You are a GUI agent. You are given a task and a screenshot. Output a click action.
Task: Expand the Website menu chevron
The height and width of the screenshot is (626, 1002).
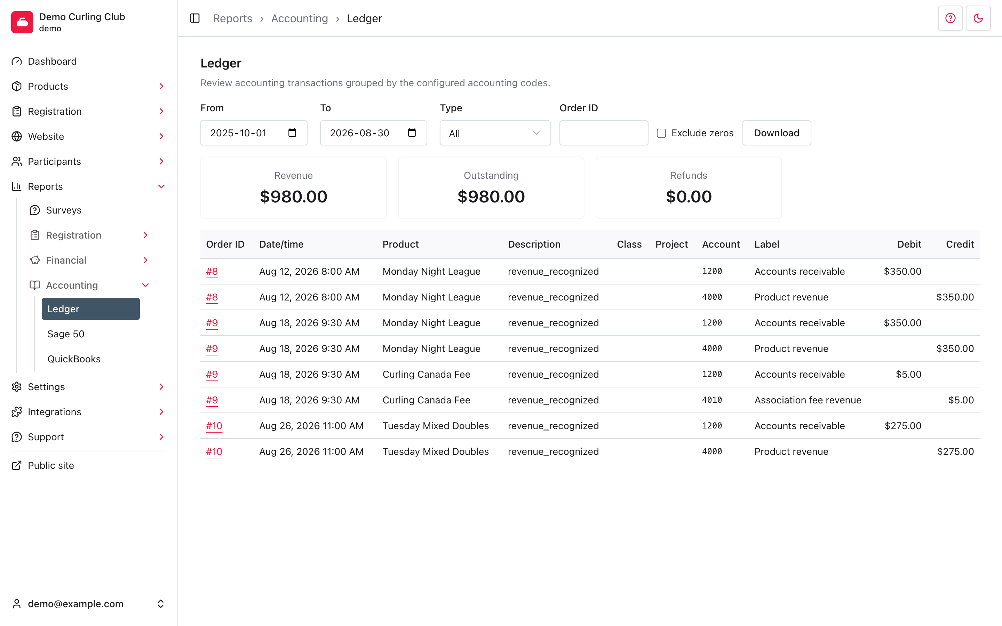pos(161,136)
